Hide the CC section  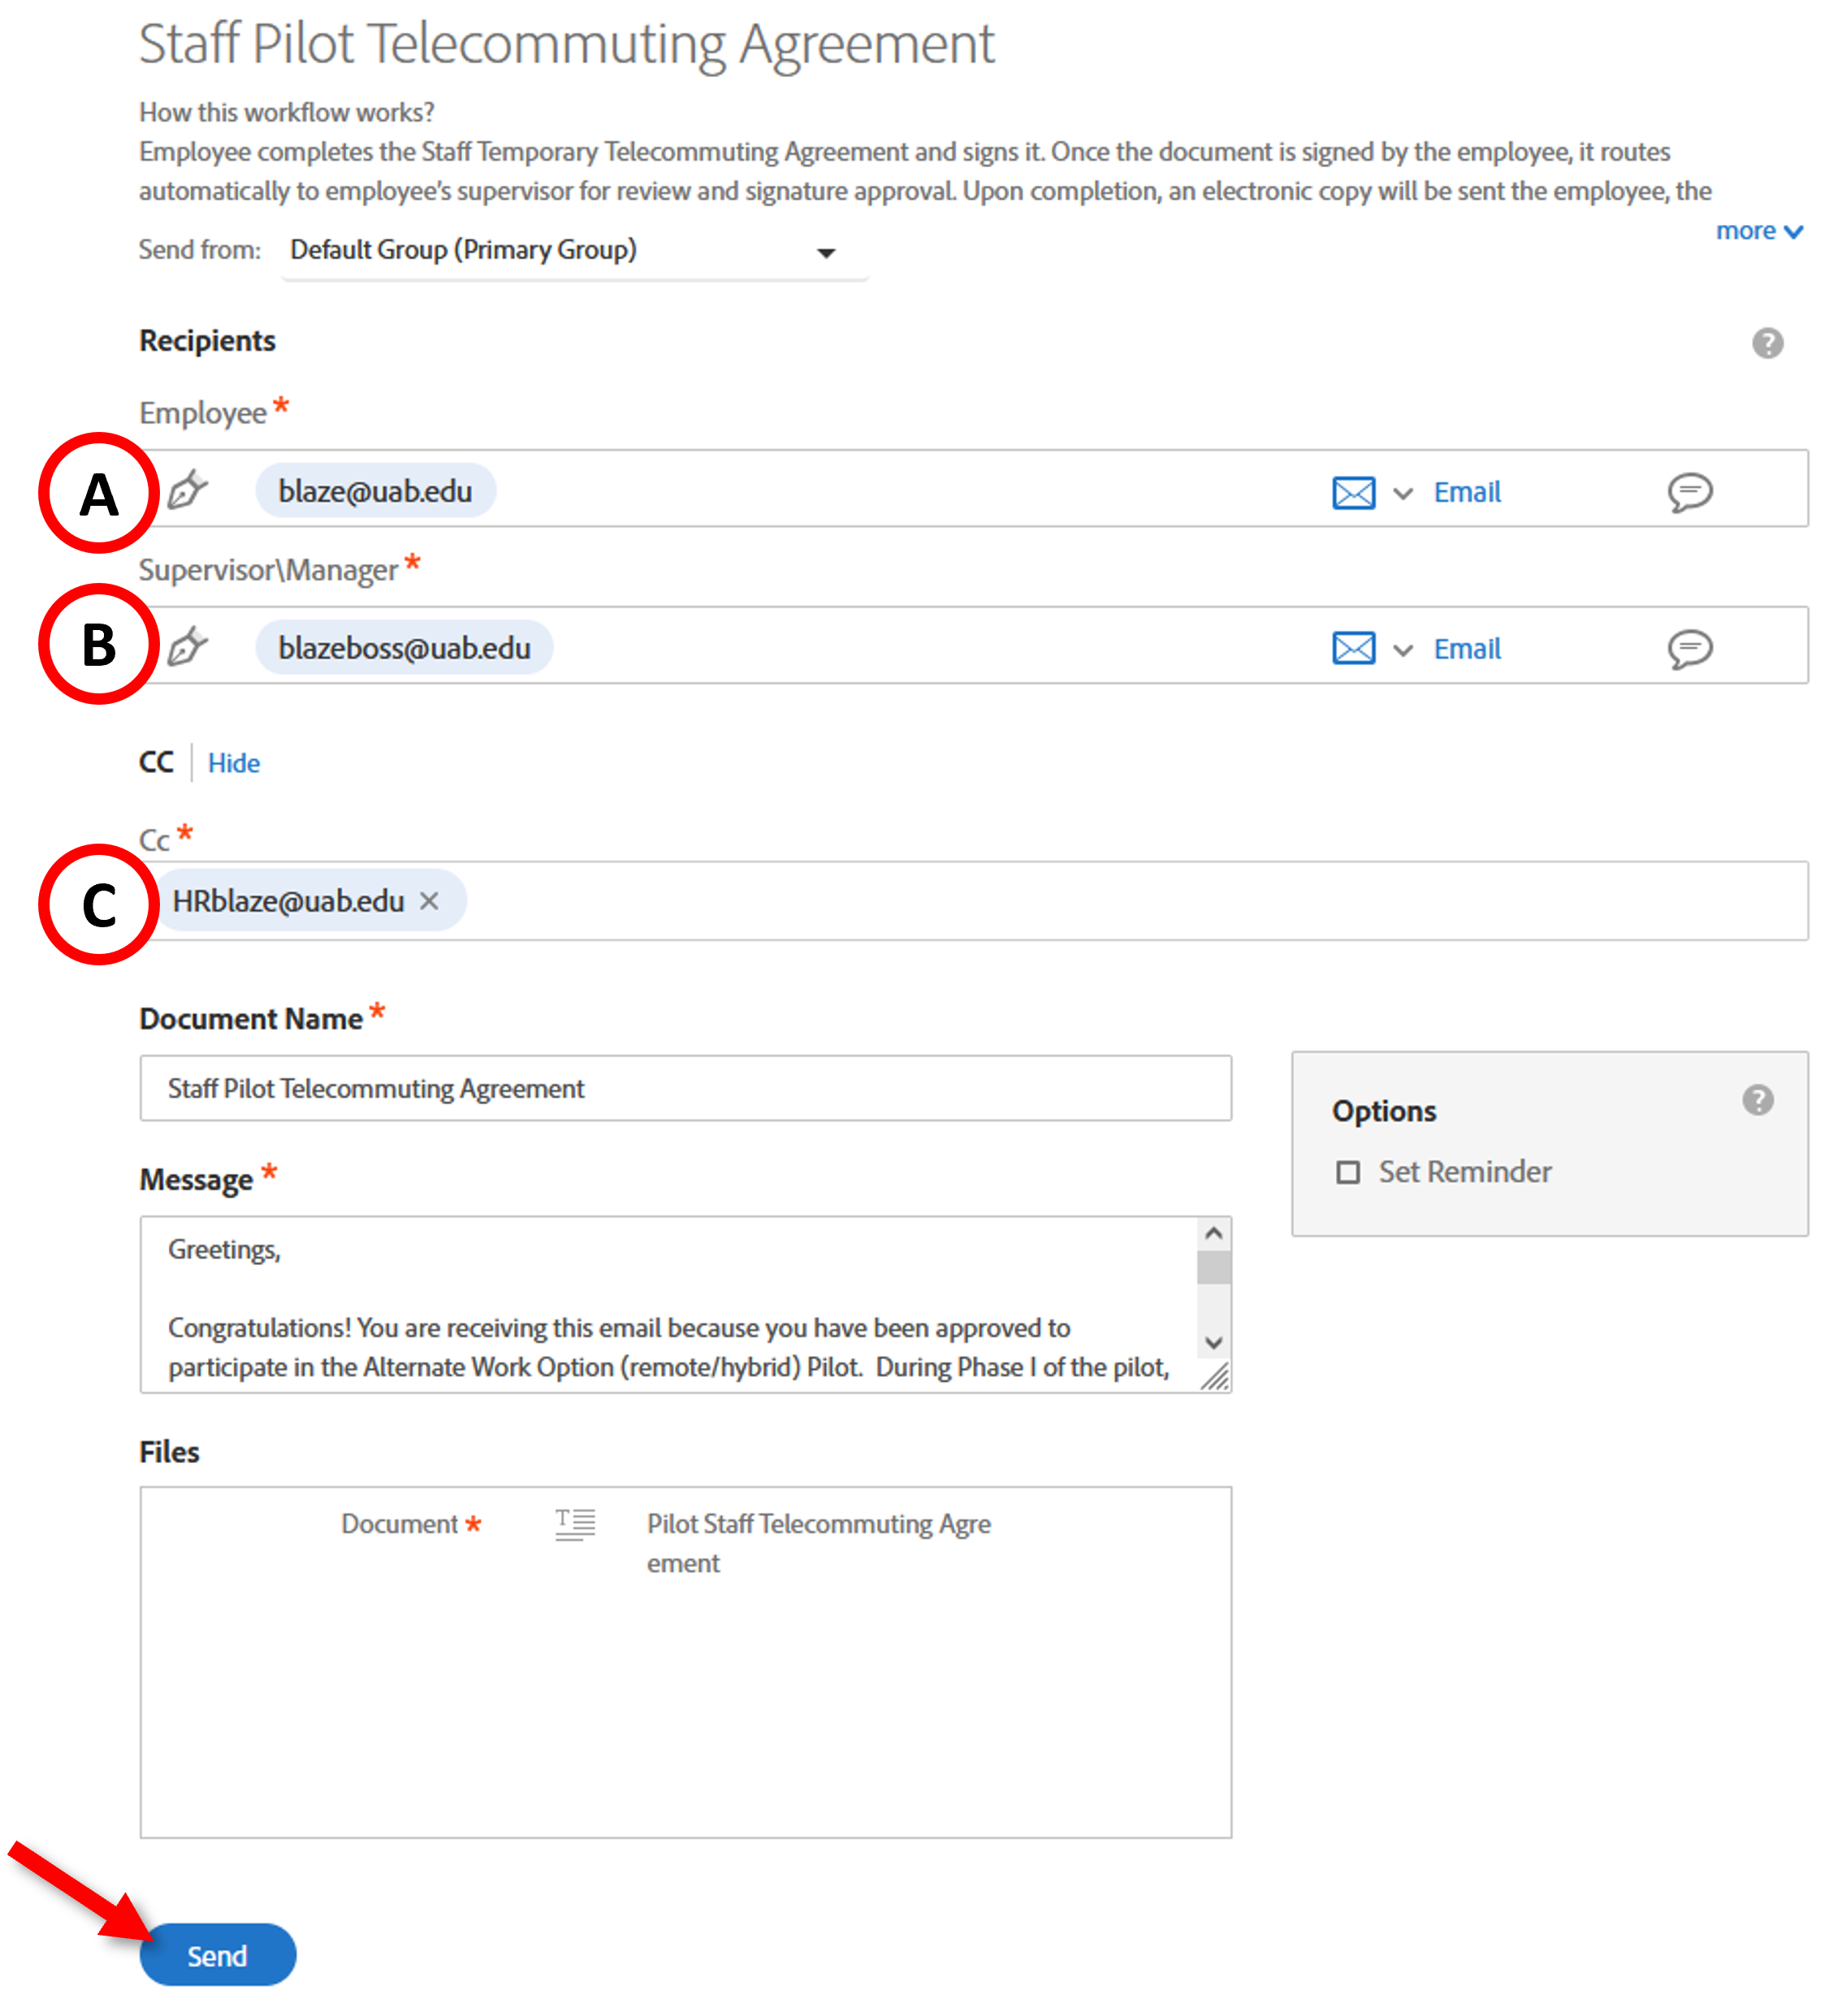(x=233, y=763)
